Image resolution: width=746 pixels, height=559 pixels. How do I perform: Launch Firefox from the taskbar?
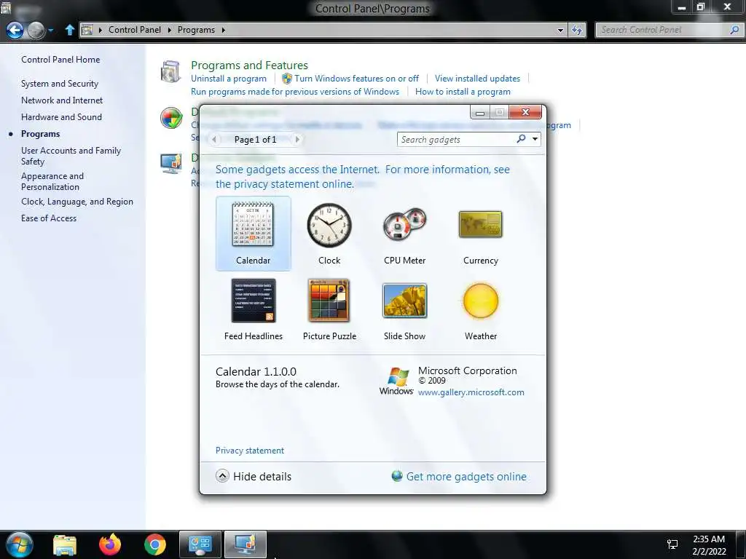click(x=110, y=544)
